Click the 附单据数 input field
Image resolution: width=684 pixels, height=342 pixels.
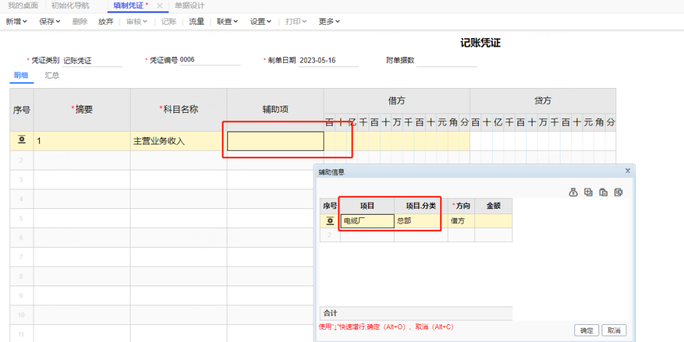click(x=446, y=61)
